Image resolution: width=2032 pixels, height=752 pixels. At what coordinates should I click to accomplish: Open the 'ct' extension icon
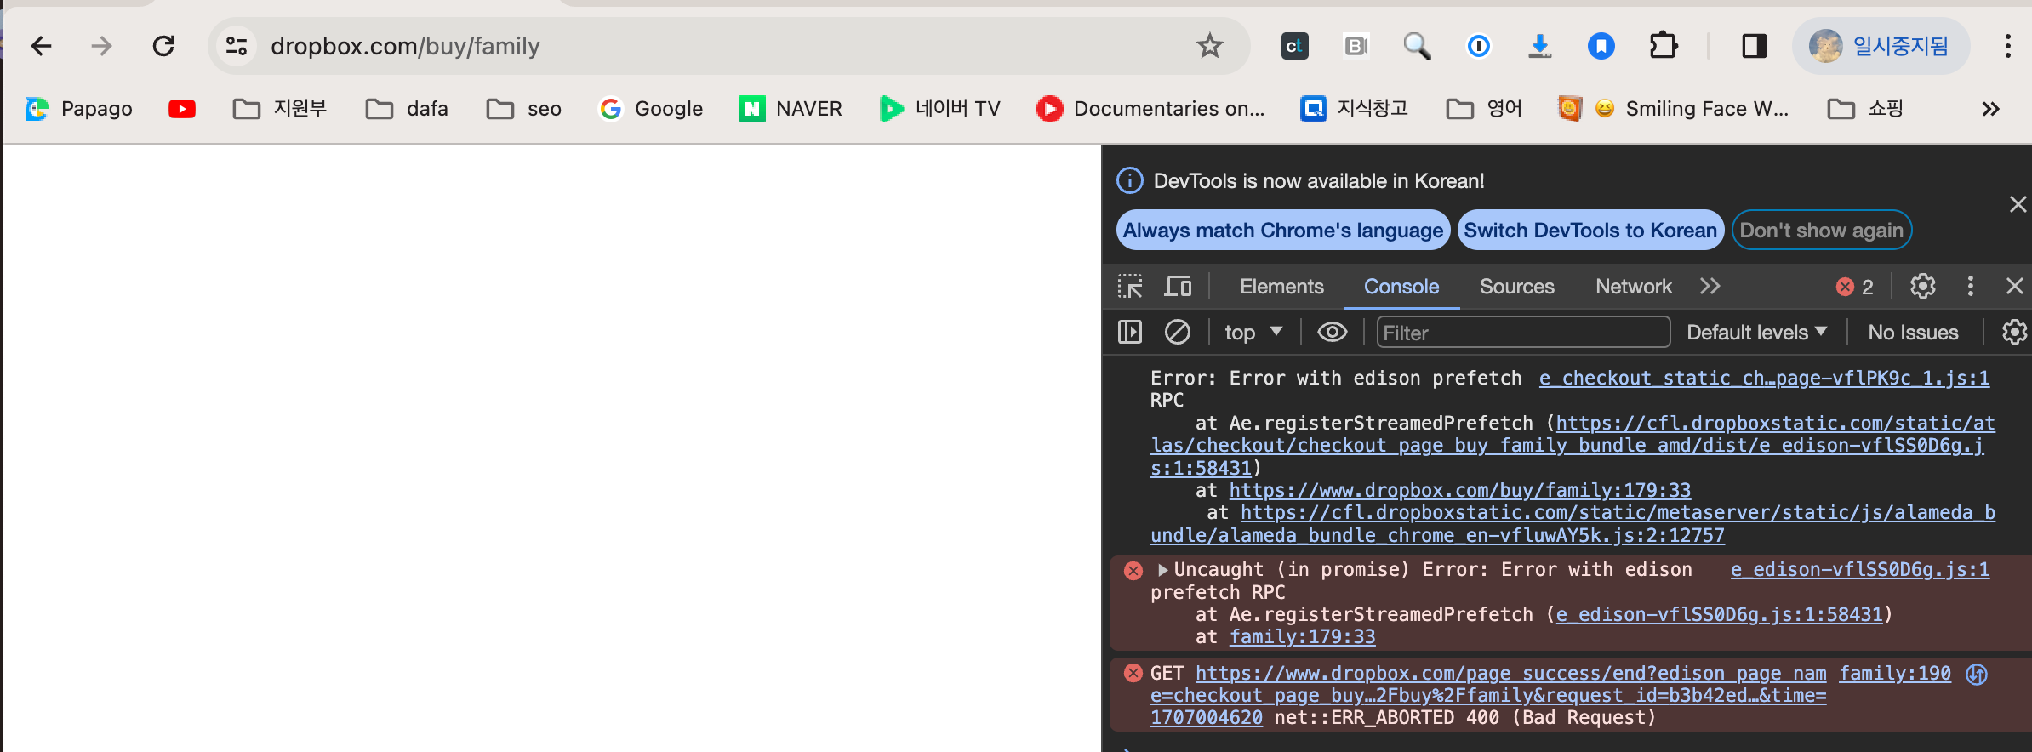pos(1294,46)
